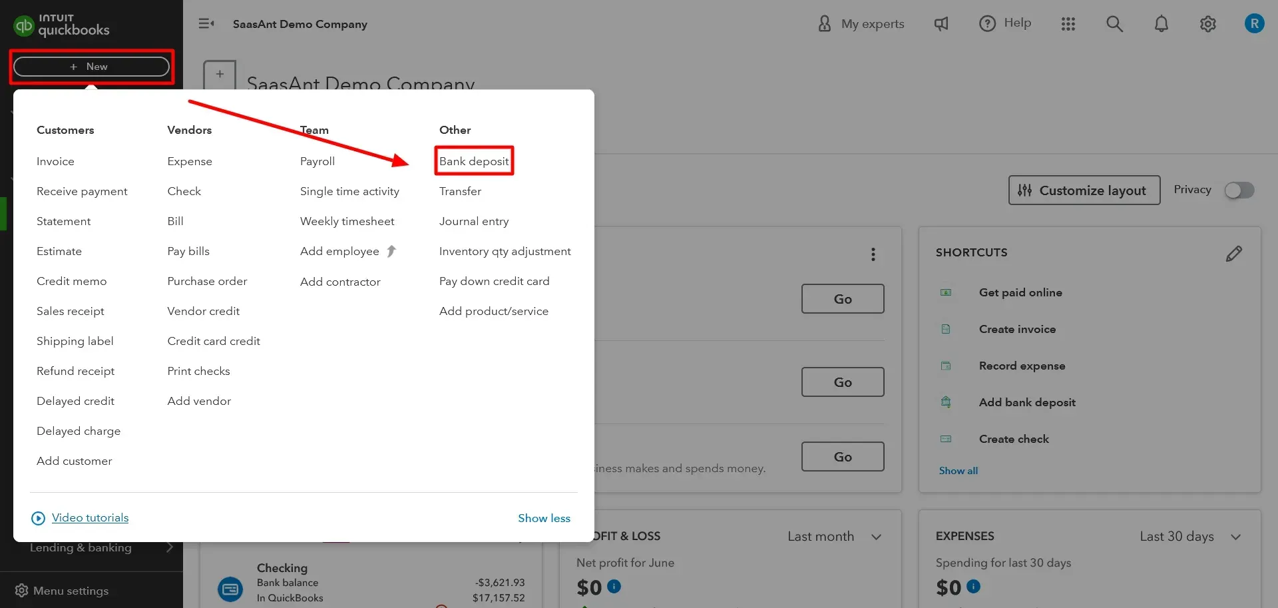Screen dimensions: 1278x608
Task: Select Delayed charge under Customers
Action: (79, 431)
